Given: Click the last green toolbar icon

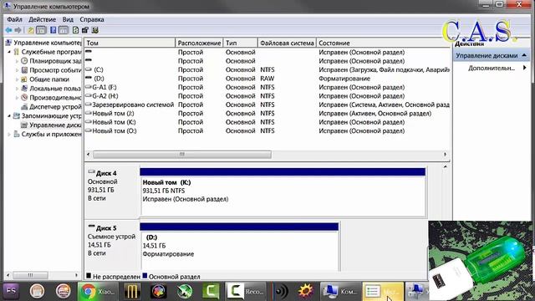Looking at the screenshot, I should point(94,30).
